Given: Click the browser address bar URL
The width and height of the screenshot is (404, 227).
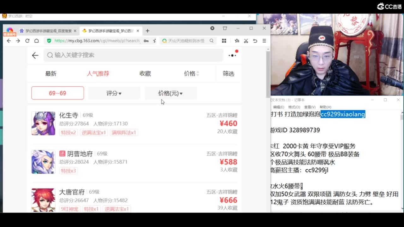Looking at the screenshot, I should coord(97,41).
